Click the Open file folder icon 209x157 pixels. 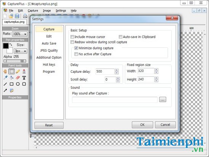tap(11, 16)
